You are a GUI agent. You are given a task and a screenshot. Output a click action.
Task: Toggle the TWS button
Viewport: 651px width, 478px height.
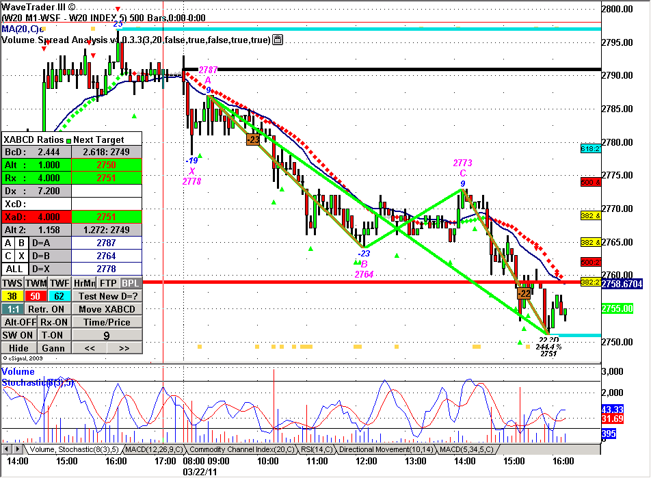[x=12, y=283]
